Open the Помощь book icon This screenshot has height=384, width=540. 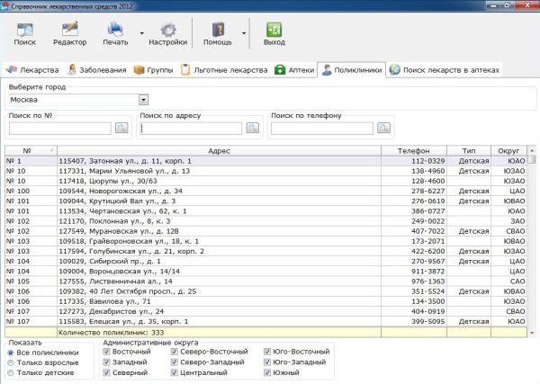[218, 34]
